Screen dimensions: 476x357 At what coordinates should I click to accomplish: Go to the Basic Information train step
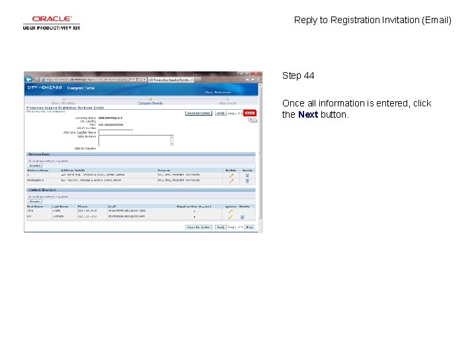click(63, 103)
